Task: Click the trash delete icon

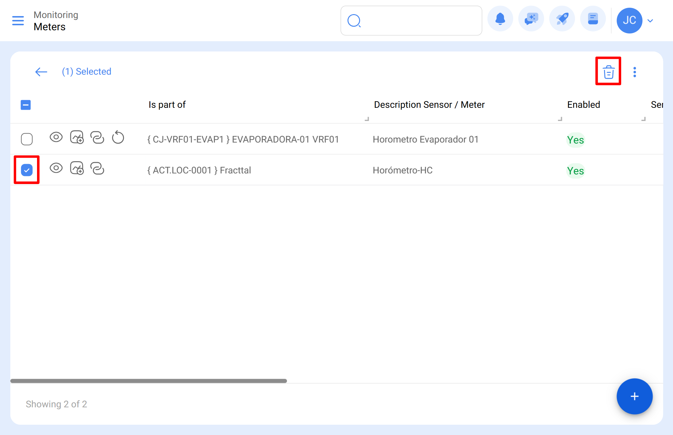Action: pyautogui.click(x=608, y=71)
